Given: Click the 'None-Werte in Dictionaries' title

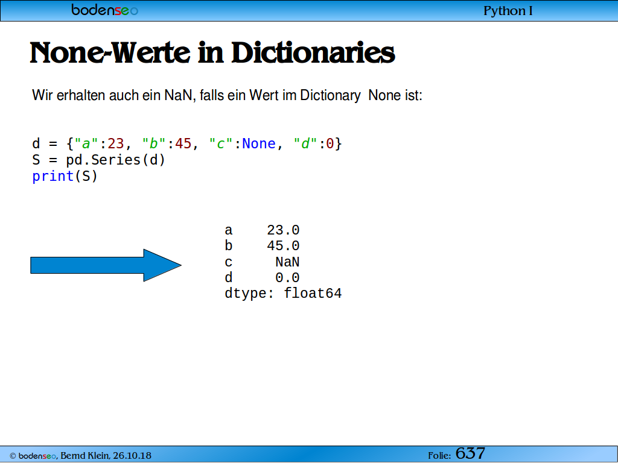Looking at the screenshot, I should 212,52.
